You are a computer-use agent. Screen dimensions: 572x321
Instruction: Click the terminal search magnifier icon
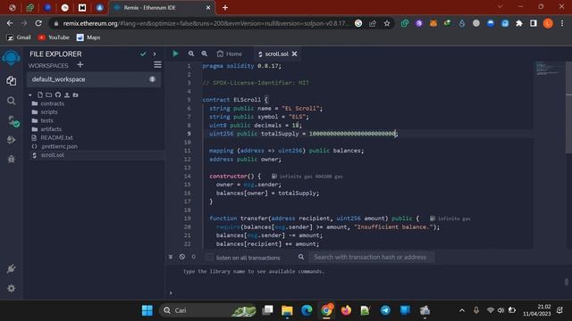(x=301, y=257)
